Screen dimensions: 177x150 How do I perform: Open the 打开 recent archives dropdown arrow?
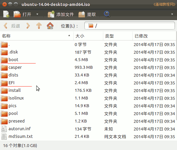[x=37, y=14]
